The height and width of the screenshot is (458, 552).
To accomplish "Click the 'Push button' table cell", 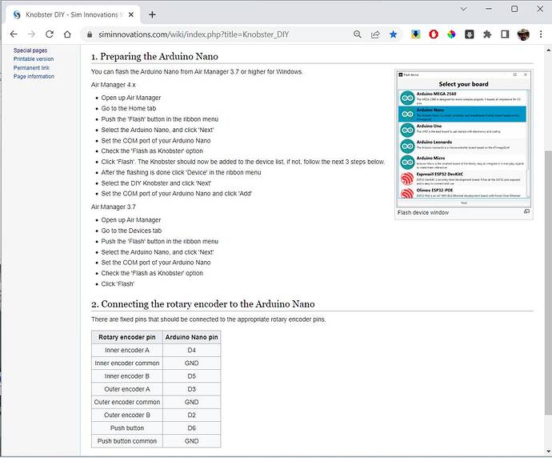I will click(x=127, y=428).
